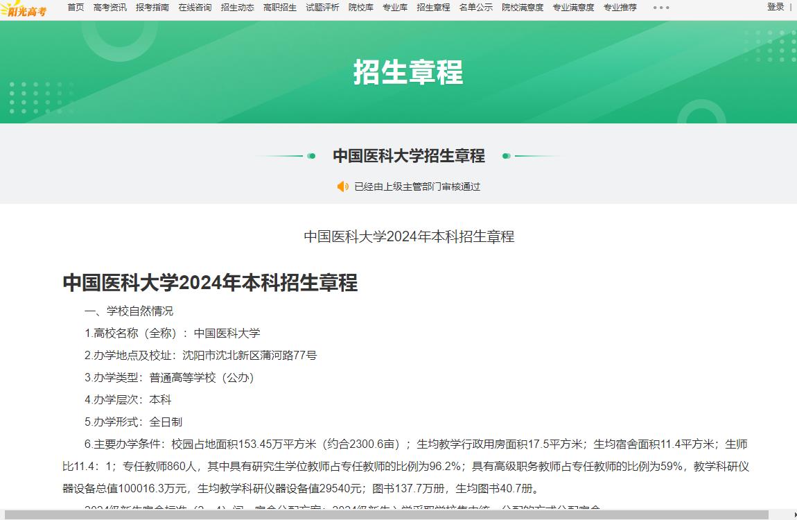Open the 报考指南 navigation item

(x=152, y=8)
